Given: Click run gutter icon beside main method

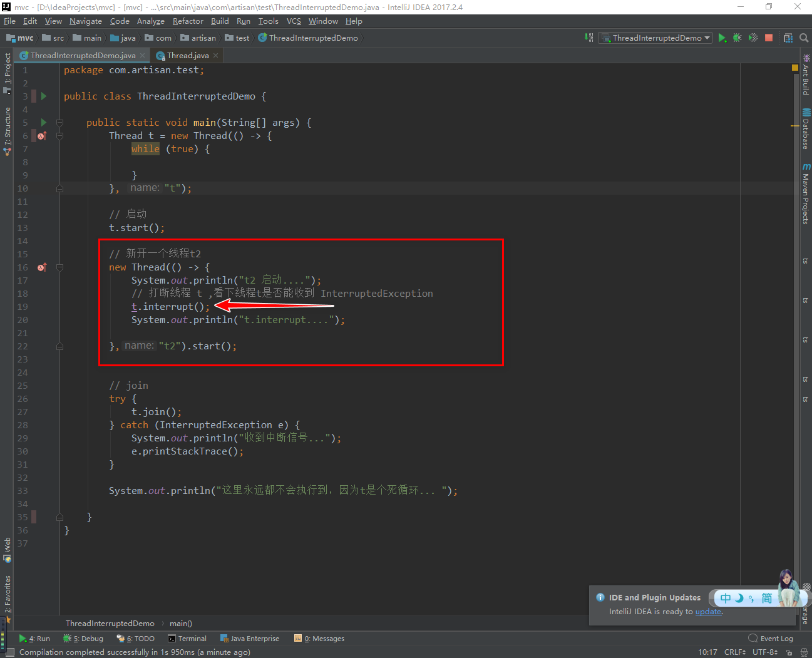Looking at the screenshot, I should 44,122.
